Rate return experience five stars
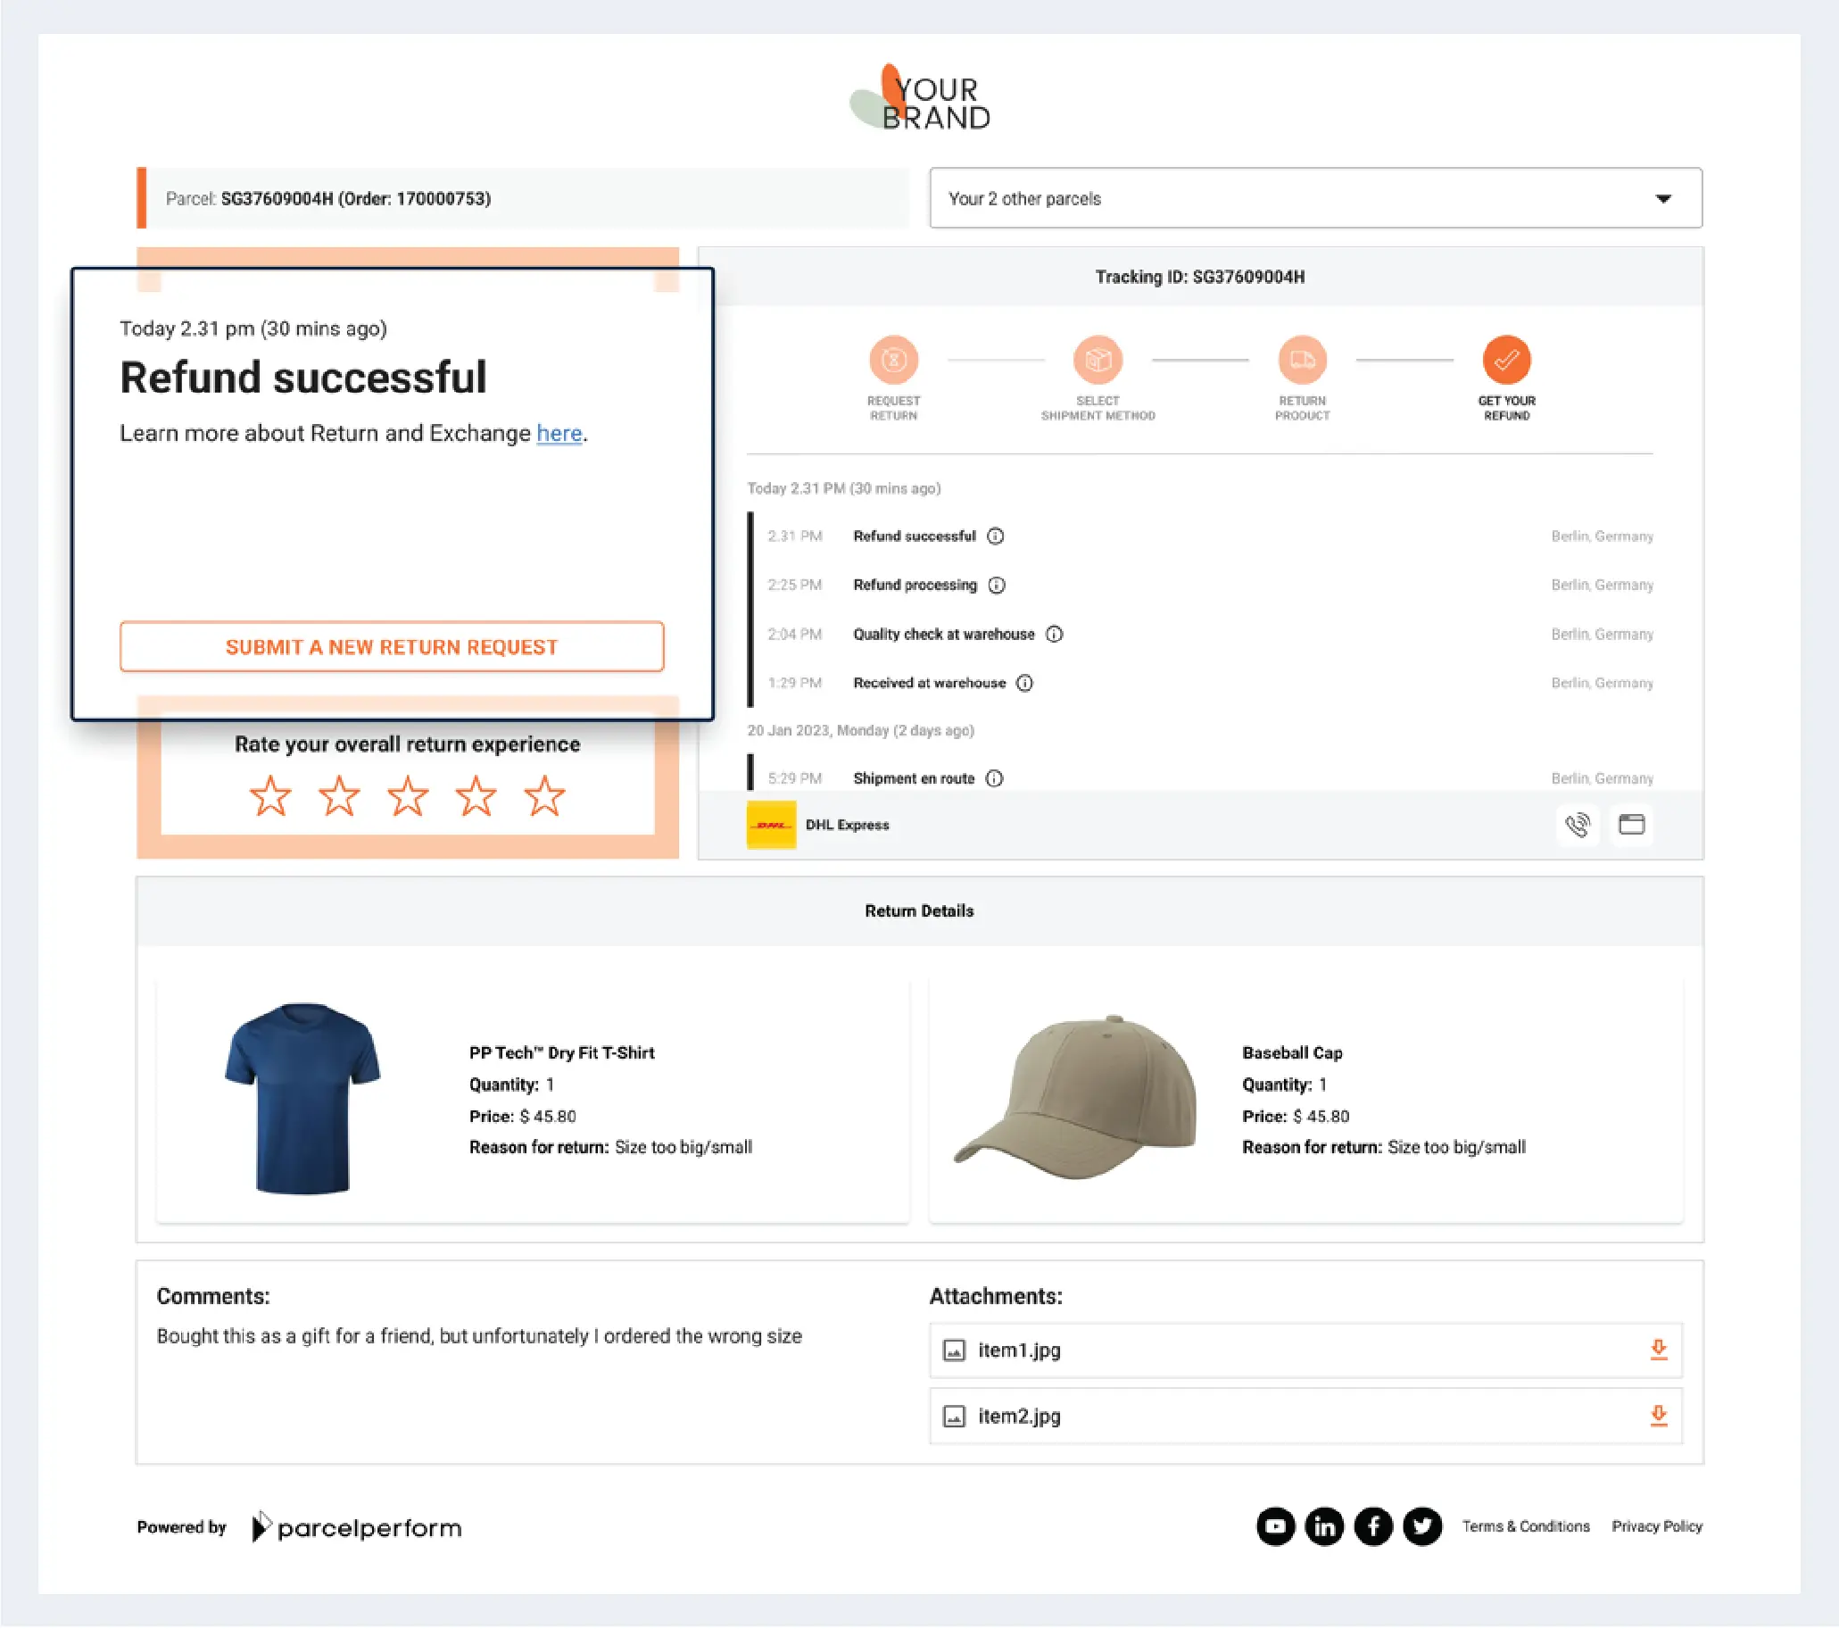1839x1629 pixels. click(544, 796)
